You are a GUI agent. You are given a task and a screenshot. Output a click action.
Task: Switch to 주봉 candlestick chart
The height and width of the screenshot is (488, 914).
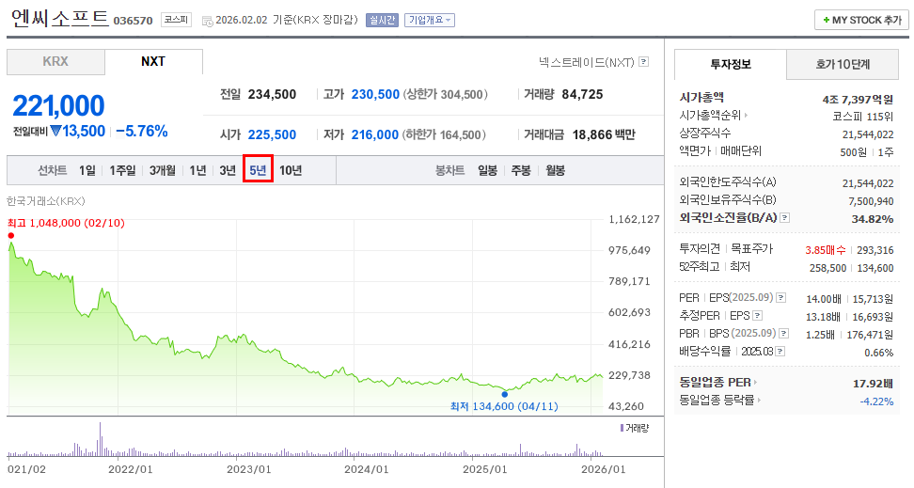tap(521, 170)
